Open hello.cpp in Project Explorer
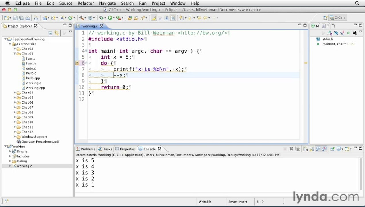 [33, 78]
